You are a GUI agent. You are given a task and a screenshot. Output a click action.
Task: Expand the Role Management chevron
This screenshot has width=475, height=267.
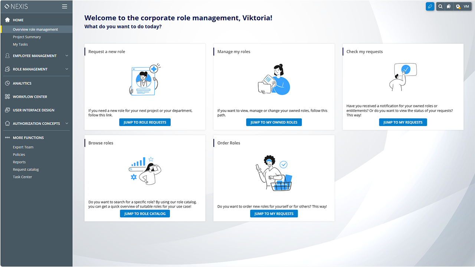point(67,69)
